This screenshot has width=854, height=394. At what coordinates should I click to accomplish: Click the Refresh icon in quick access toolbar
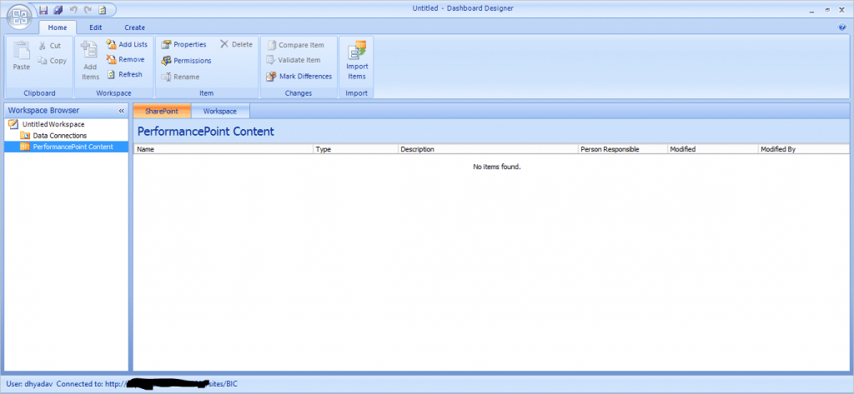click(102, 9)
